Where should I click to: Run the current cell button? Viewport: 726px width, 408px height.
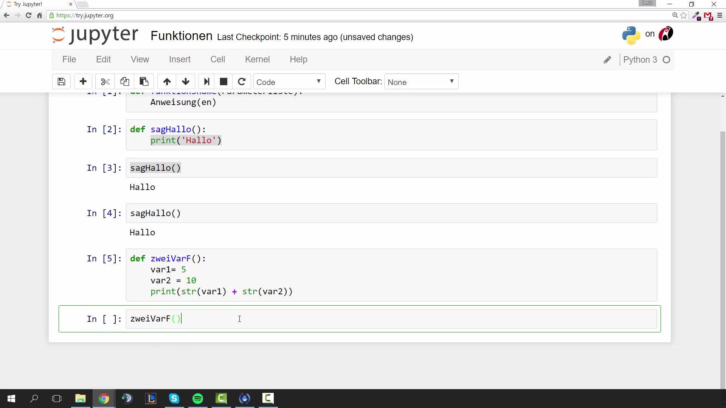pyautogui.click(x=206, y=82)
